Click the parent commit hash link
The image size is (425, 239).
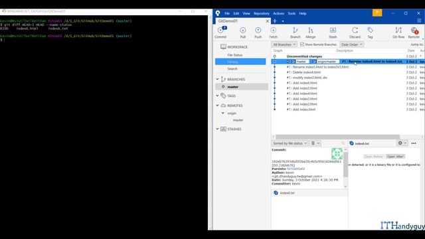point(296,169)
